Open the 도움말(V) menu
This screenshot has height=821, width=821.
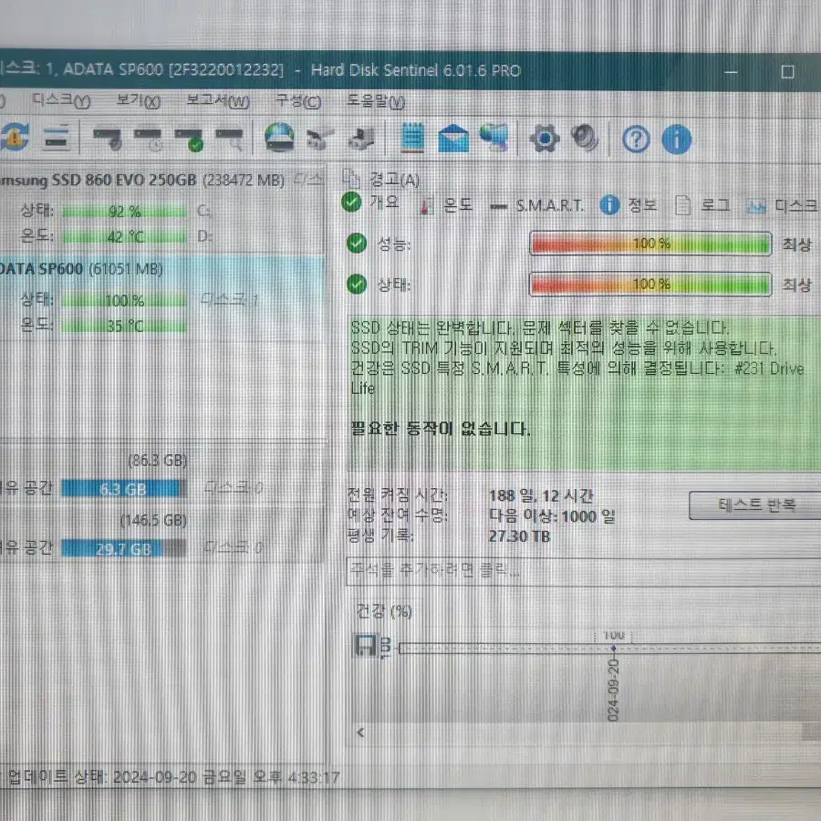pyautogui.click(x=376, y=100)
